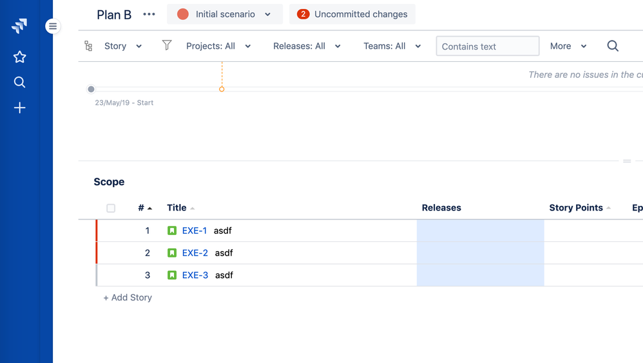Click the orange today marker on timeline

click(222, 89)
